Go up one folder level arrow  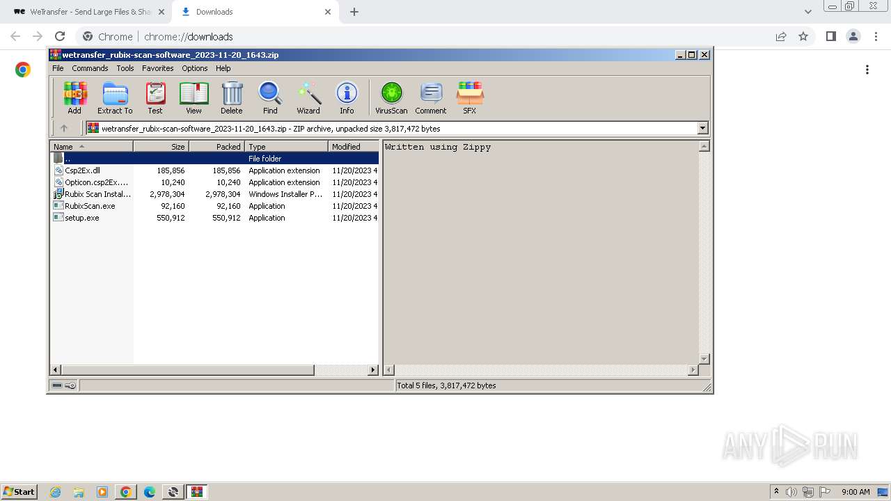(x=64, y=128)
